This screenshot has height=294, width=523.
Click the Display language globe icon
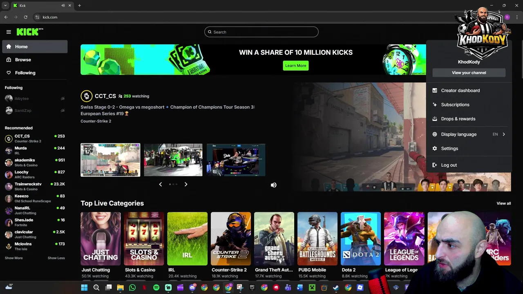click(435, 134)
